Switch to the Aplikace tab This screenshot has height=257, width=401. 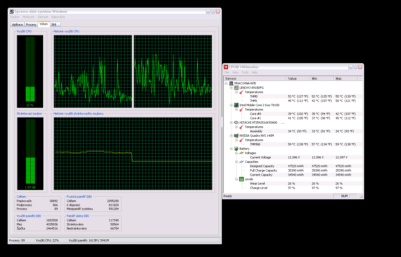(17, 25)
